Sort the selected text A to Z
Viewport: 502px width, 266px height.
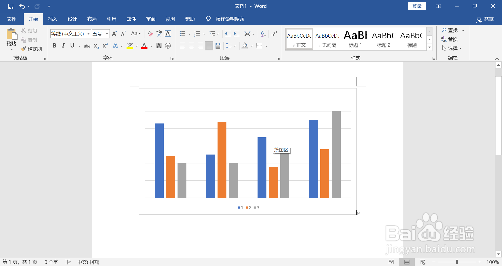point(263,34)
